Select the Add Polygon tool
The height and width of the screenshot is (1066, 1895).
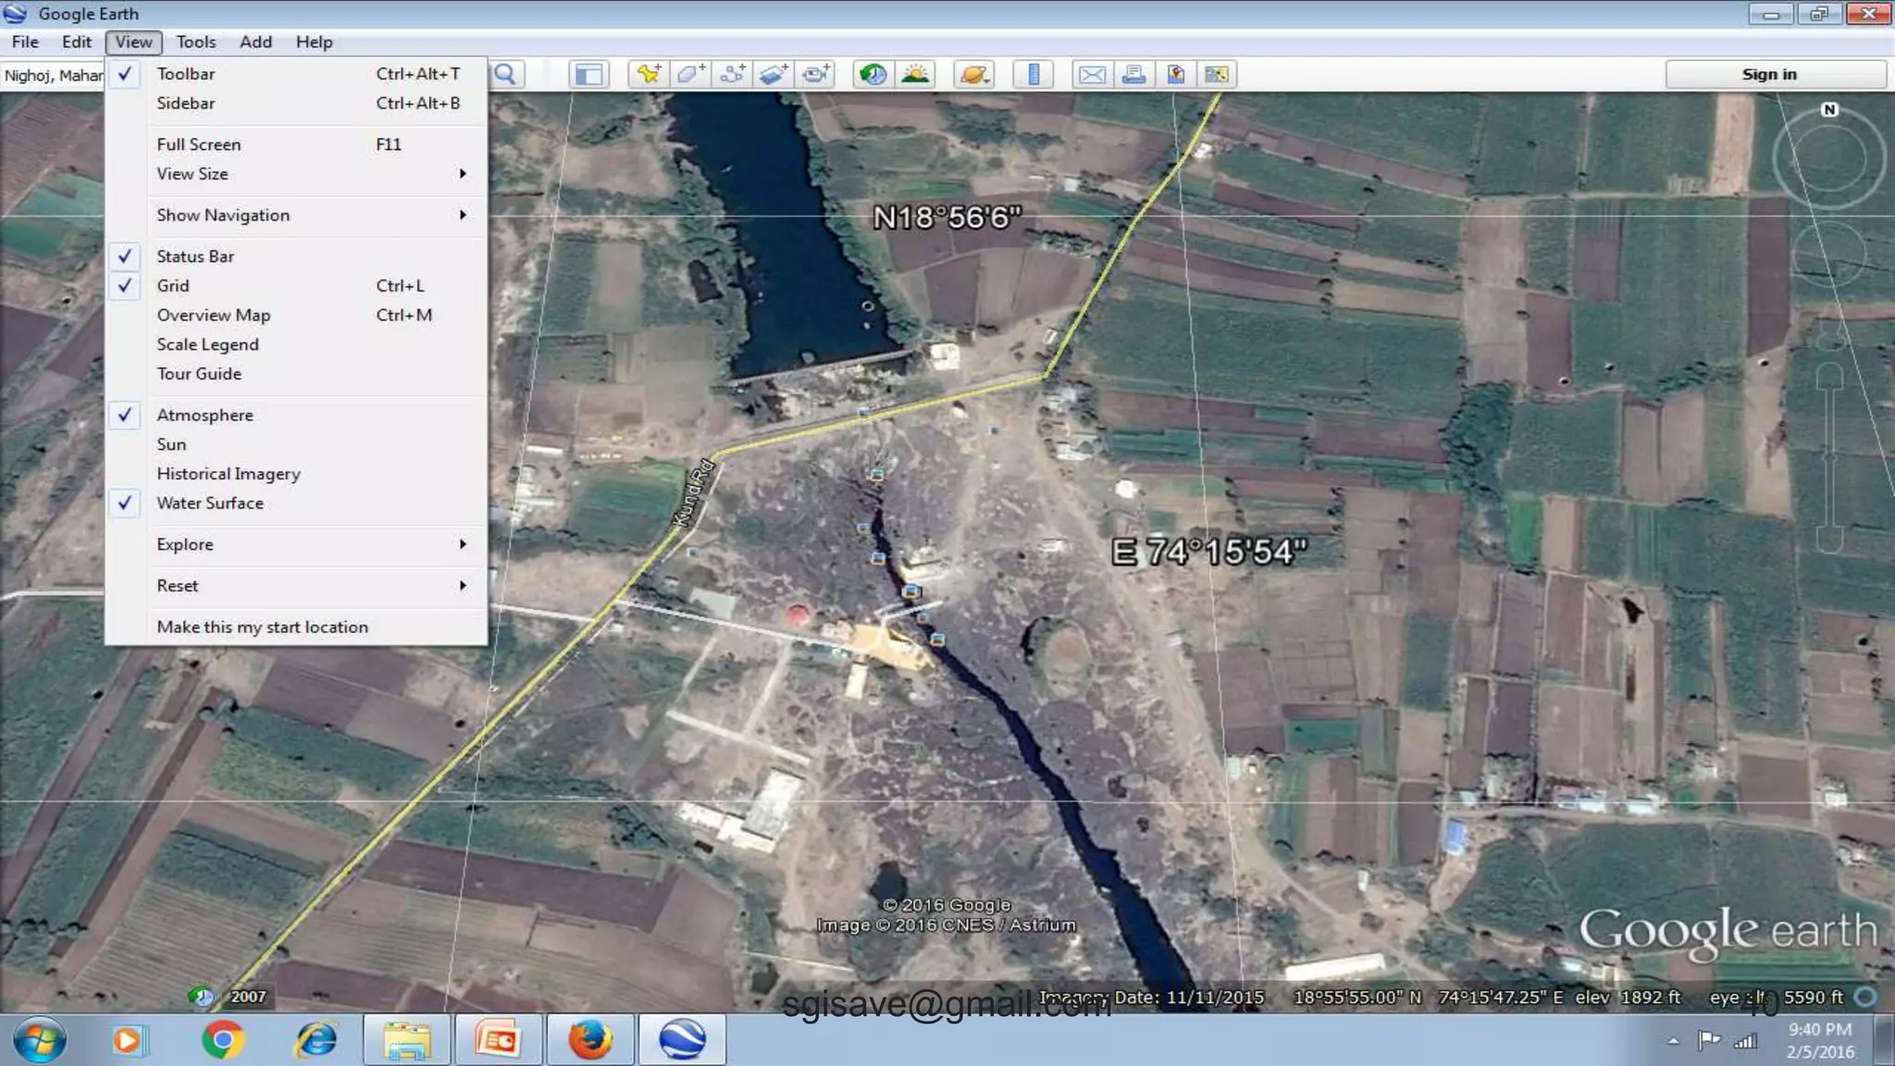click(x=690, y=74)
